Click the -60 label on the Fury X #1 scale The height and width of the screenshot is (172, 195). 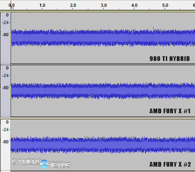5,88
